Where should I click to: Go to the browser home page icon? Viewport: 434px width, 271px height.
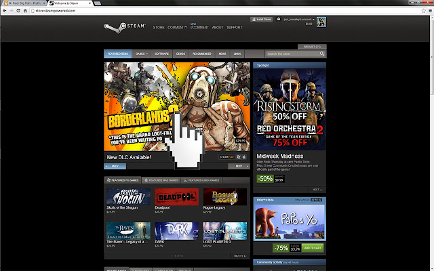(25, 11)
